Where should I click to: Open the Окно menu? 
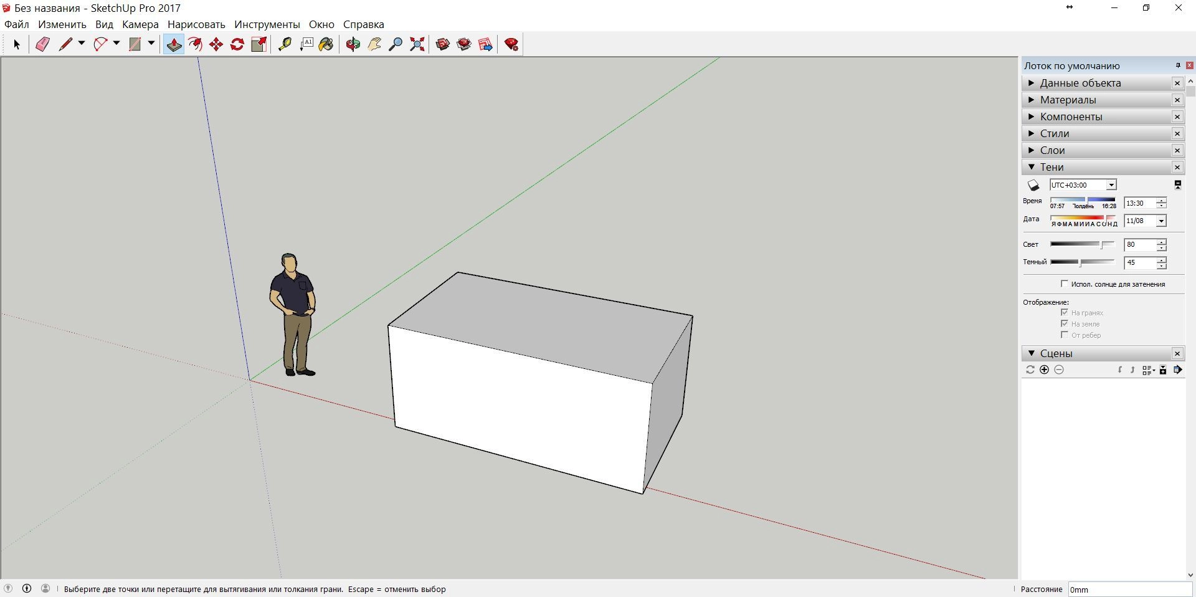(321, 24)
